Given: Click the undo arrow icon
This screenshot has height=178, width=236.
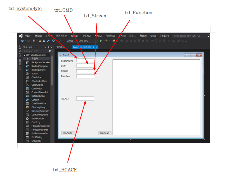Looking at the screenshot, I should (53, 41).
